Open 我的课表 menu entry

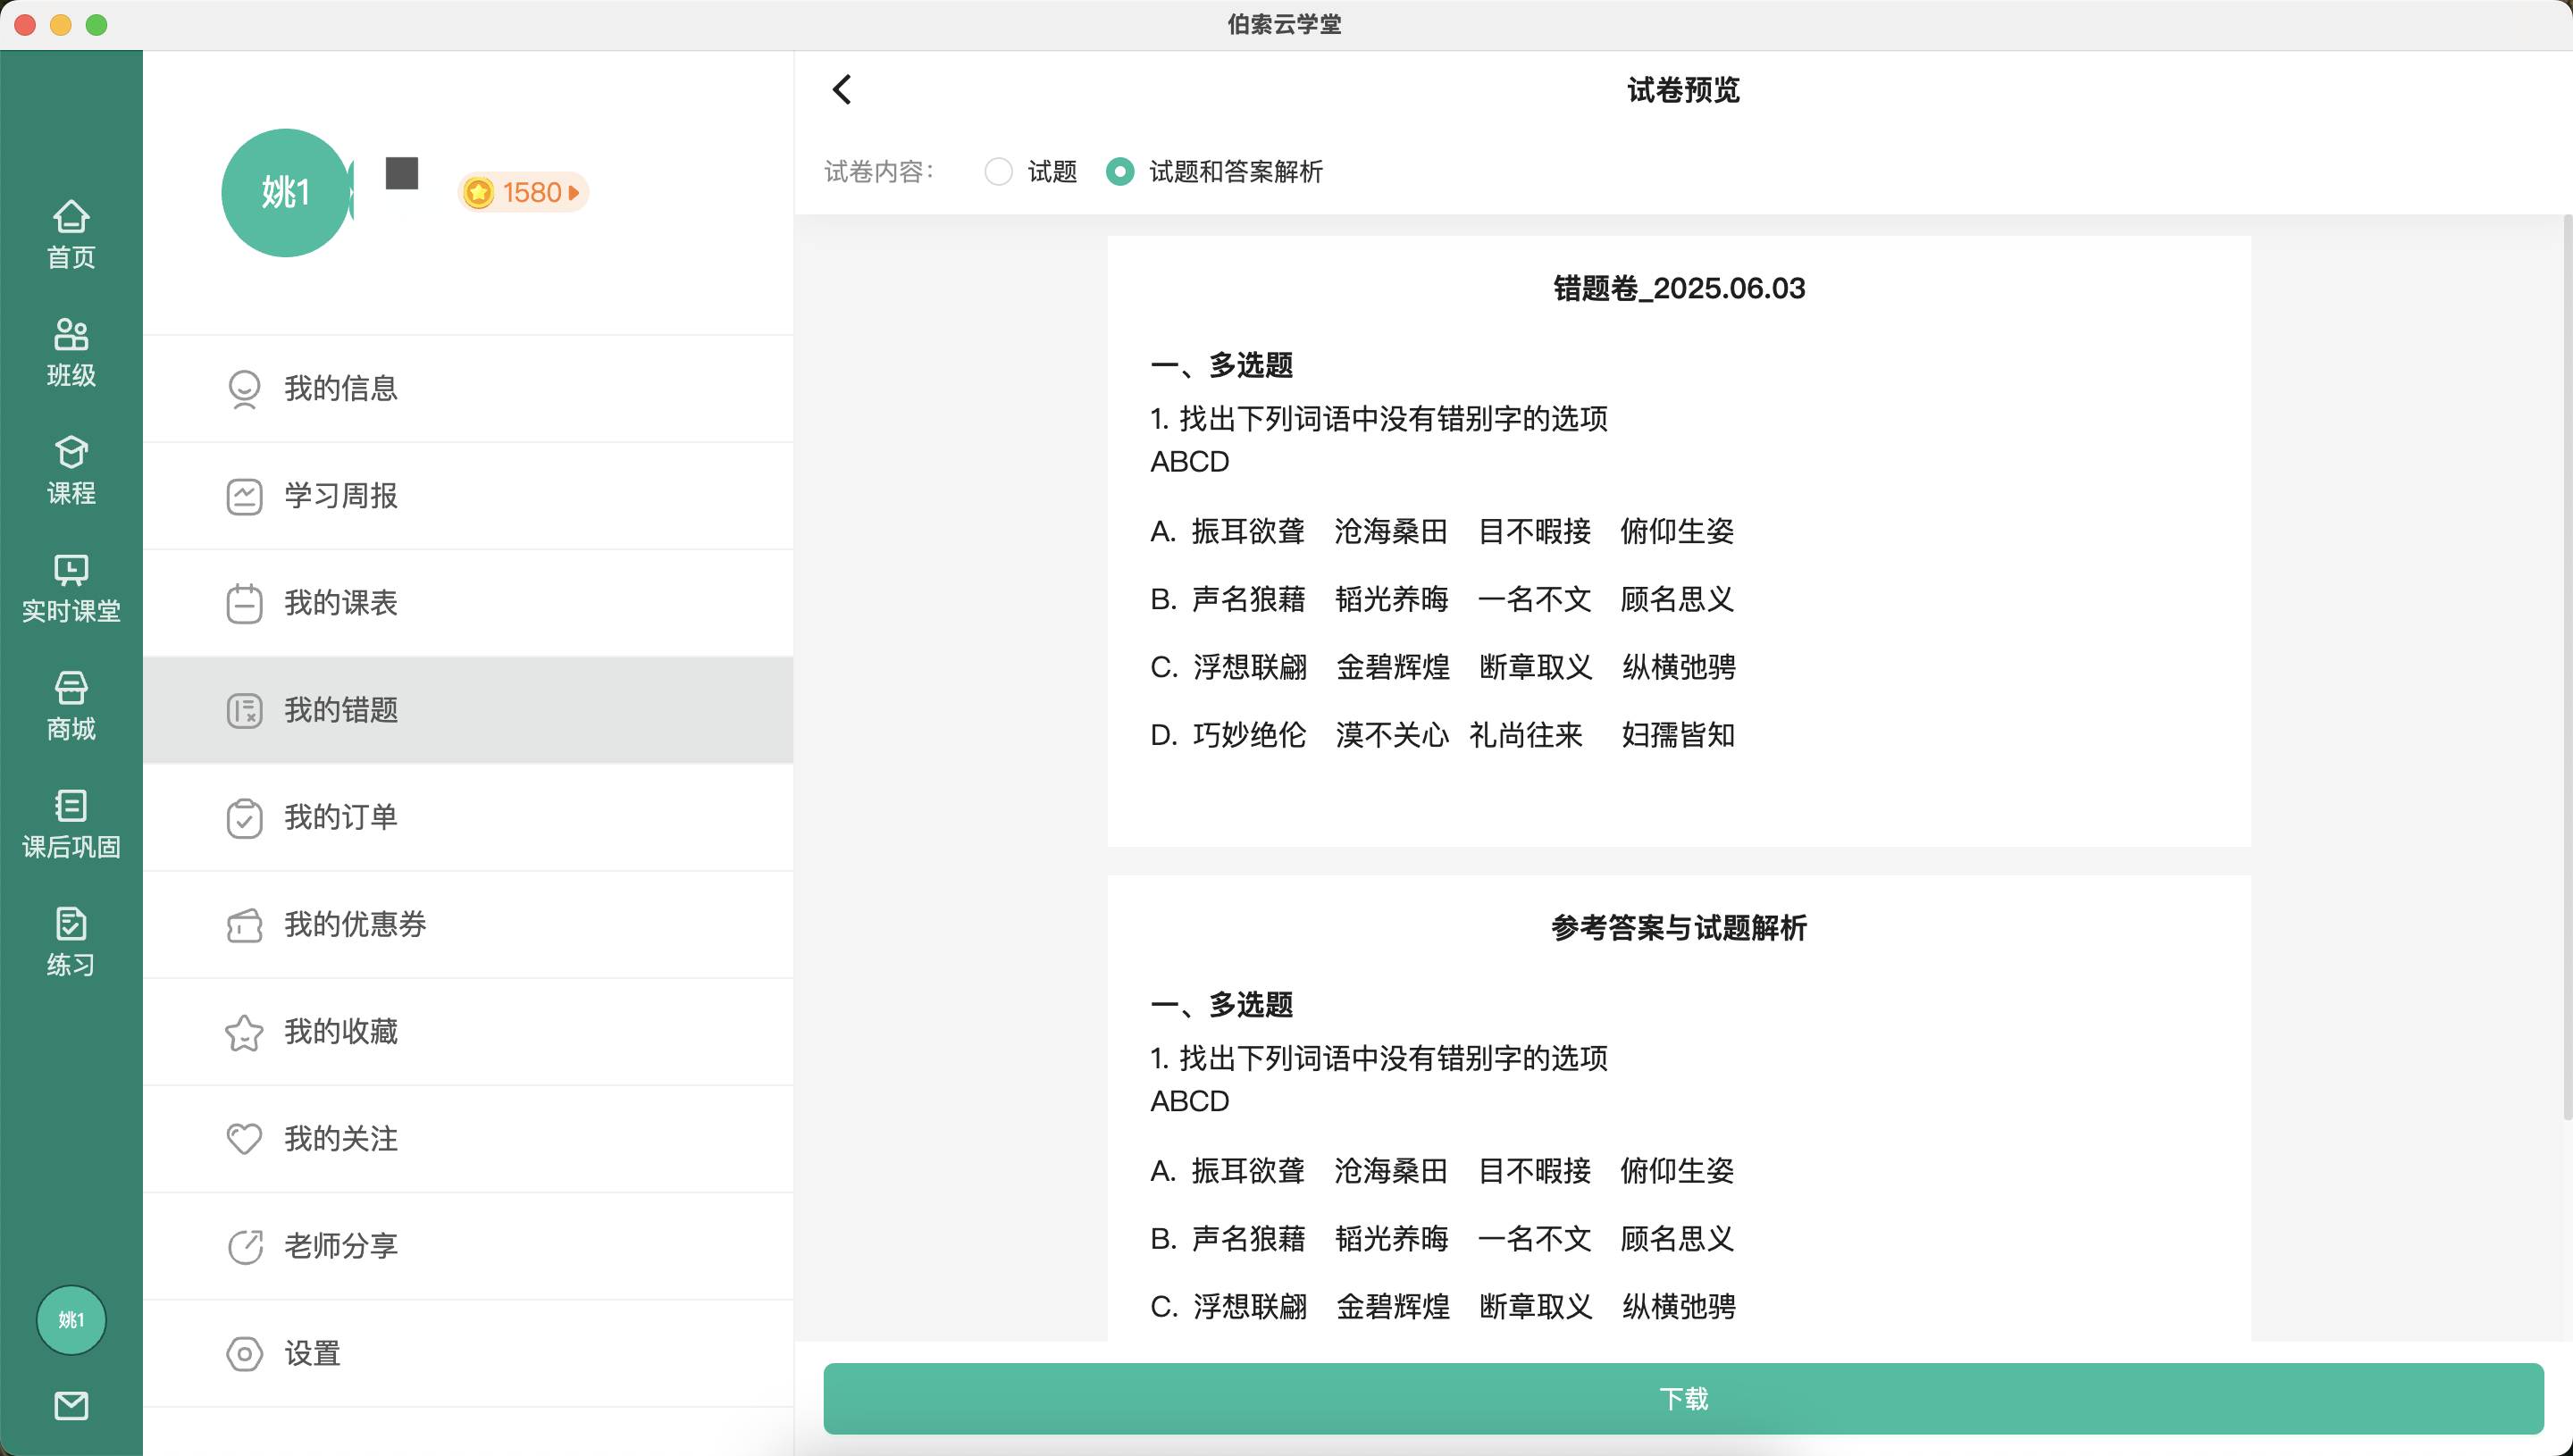pyautogui.click(x=468, y=603)
